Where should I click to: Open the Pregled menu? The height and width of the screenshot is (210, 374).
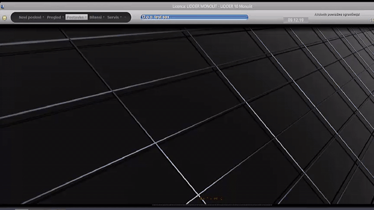click(x=54, y=17)
